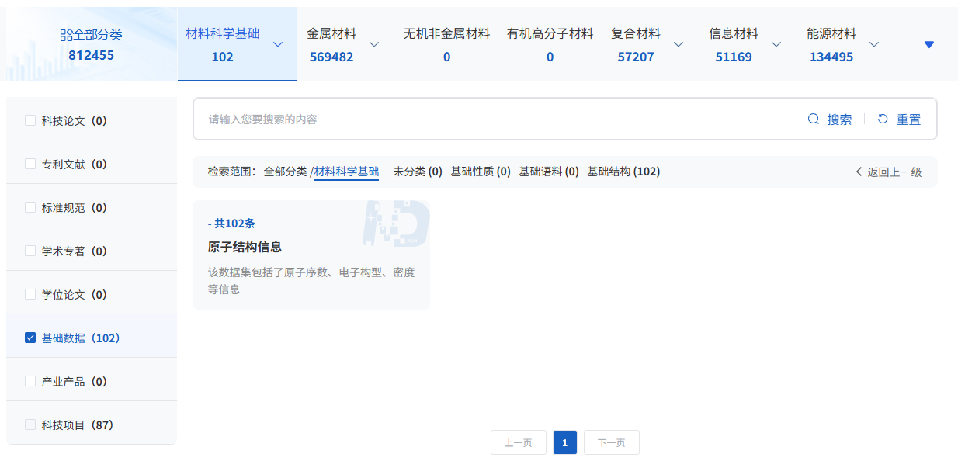
Task: Go to page 1 in pagination
Action: (564, 442)
